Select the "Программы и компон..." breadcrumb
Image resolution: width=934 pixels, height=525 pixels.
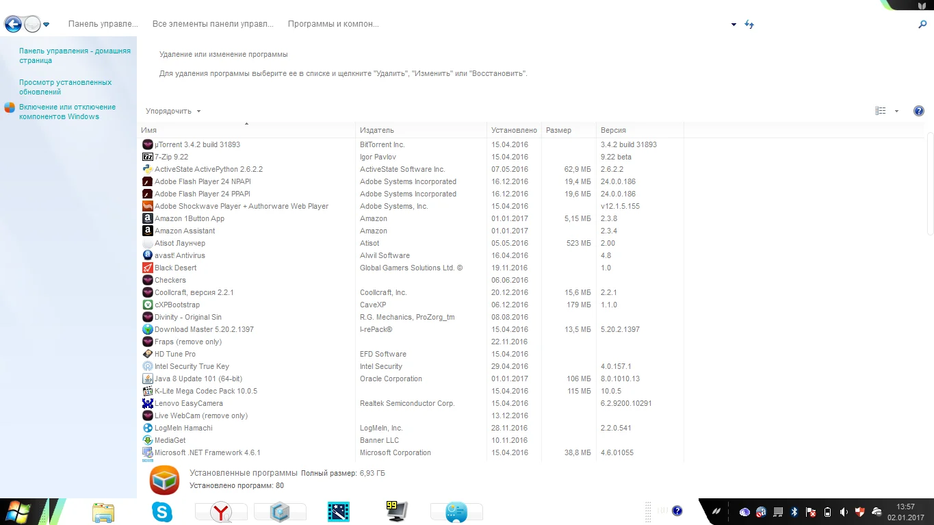pyautogui.click(x=333, y=24)
